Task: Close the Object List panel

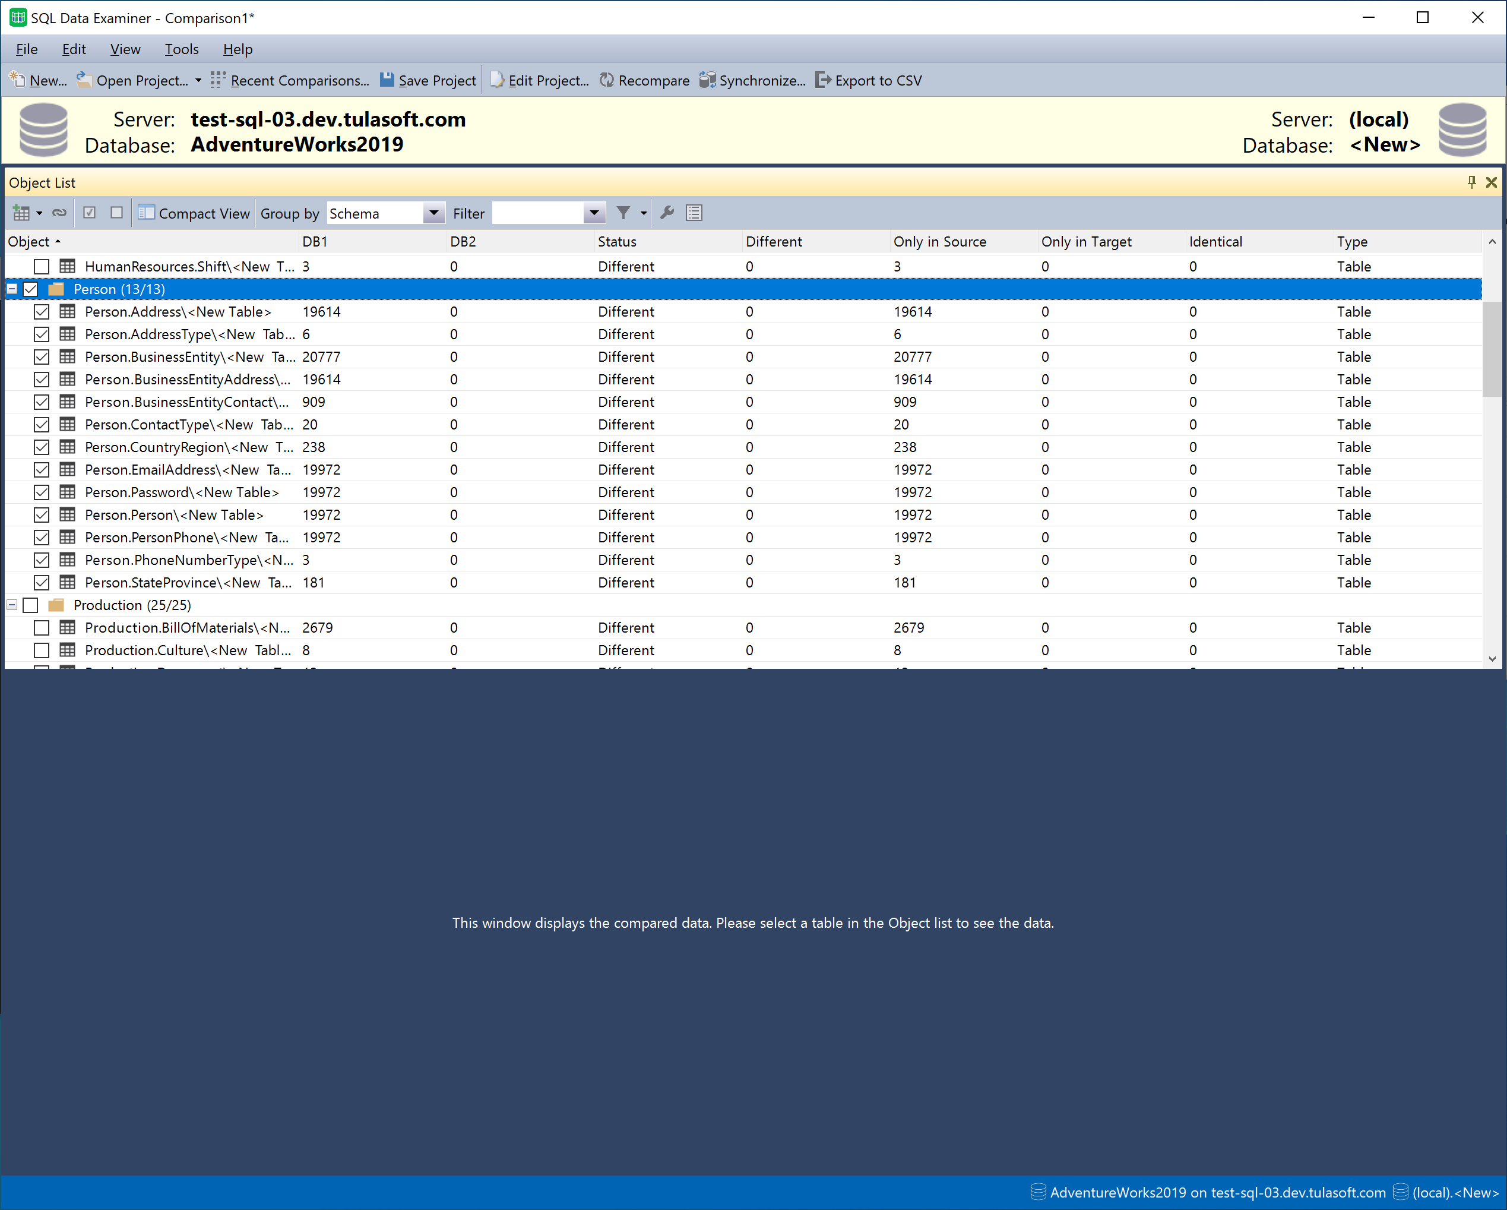Action: click(1491, 182)
